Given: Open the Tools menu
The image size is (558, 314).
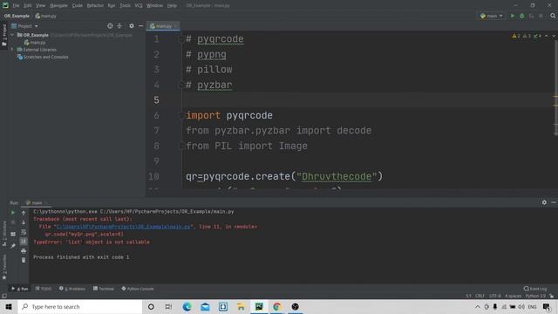Looking at the screenshot, I should pos(125,6).
